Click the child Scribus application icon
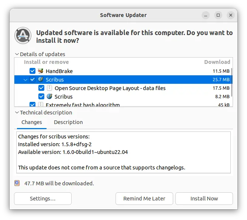This screenshot has height=220, width=247. [49, 97]
